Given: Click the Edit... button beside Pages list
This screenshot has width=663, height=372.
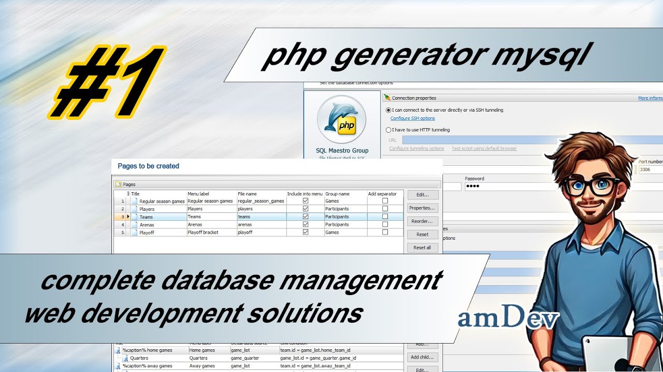Looking at the screenshot, I should click(423, 195).
